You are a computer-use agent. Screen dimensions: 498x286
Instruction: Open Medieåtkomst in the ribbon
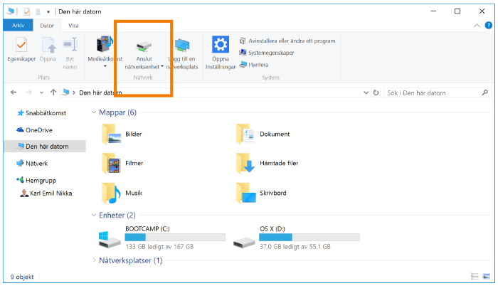coord(105,47)
